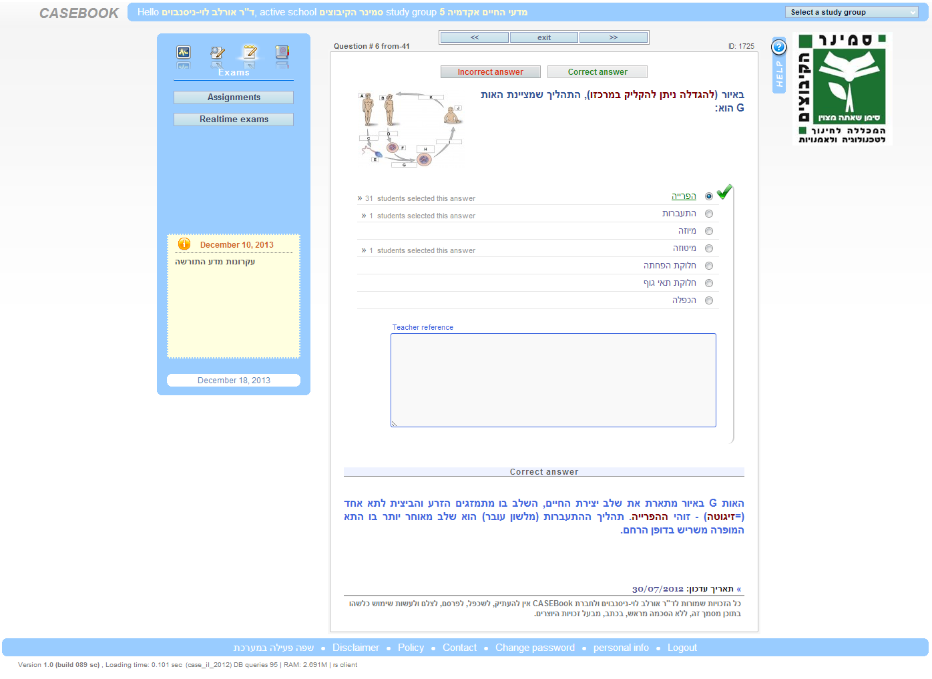
Task: Select the התעברות radio button
Action: [709, 214]
